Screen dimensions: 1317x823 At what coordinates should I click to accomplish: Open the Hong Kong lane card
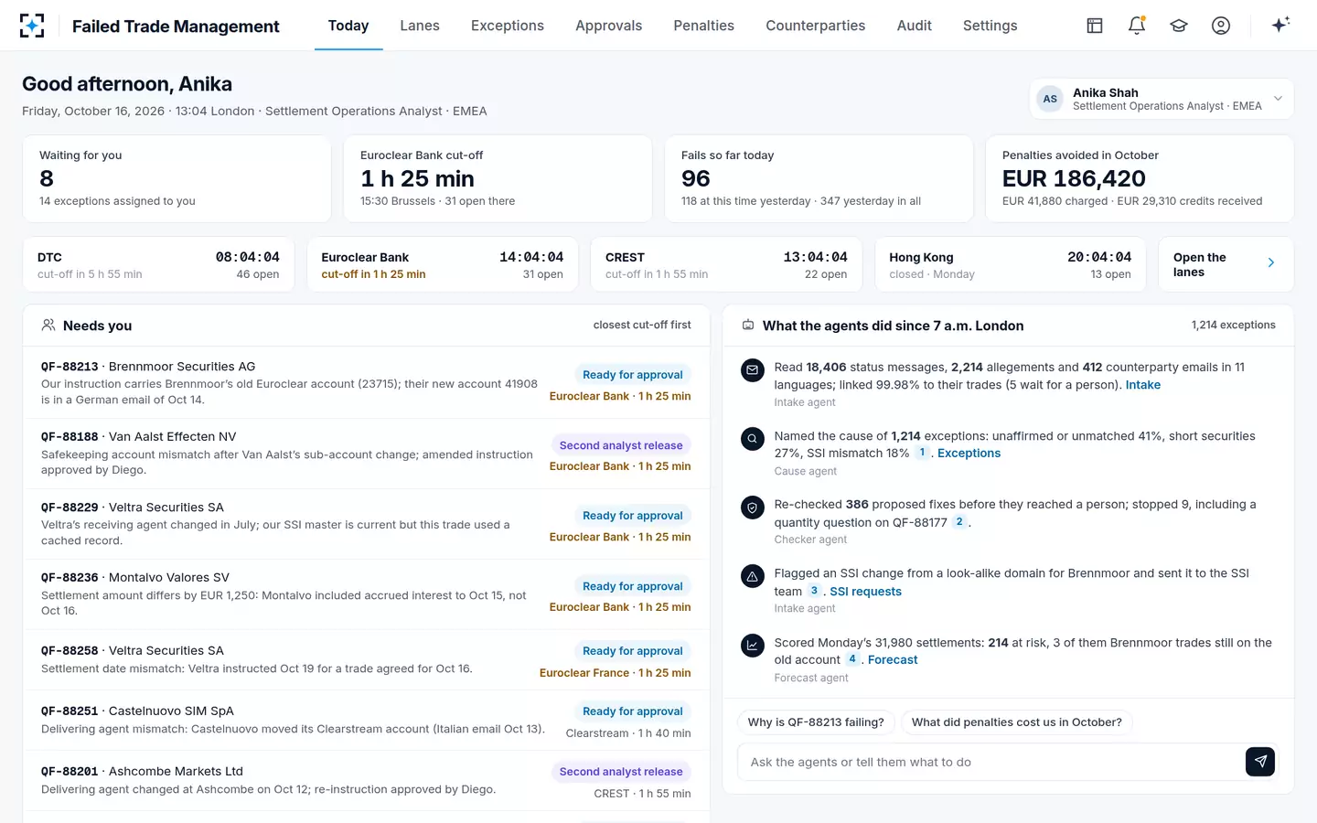[1011, 265]
